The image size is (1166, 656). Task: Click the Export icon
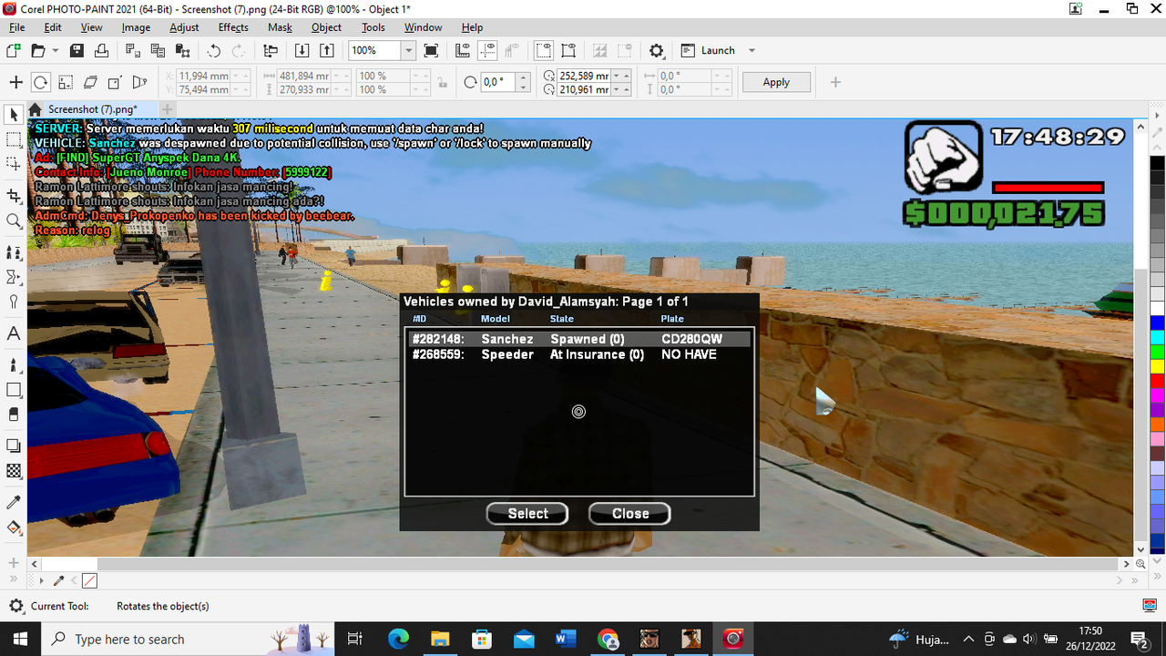[x=327, y=51]
